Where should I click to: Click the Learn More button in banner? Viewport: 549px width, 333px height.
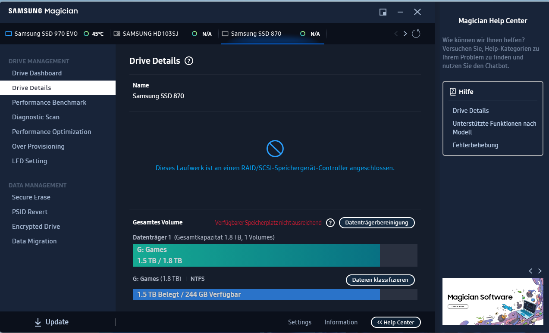(x=458, y=307)
